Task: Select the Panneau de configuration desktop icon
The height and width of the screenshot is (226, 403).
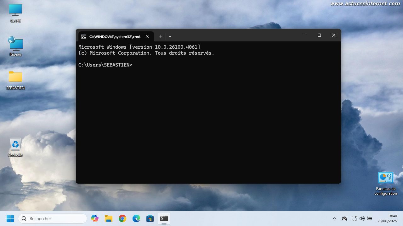Action: tap(385, 184)
